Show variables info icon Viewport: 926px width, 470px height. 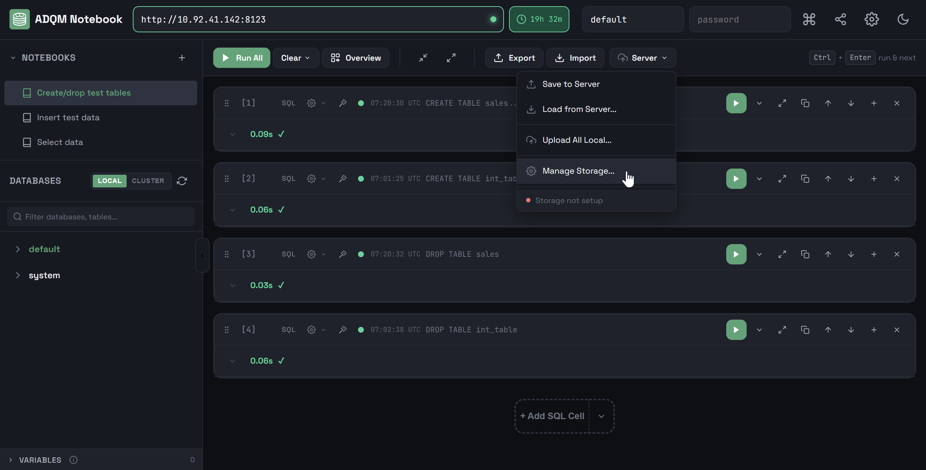(x=73, y=460)
